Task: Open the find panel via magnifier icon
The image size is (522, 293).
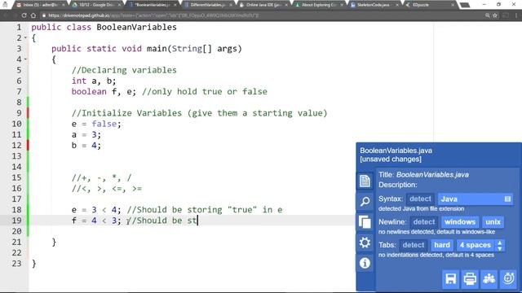Action: coord(365,201)
